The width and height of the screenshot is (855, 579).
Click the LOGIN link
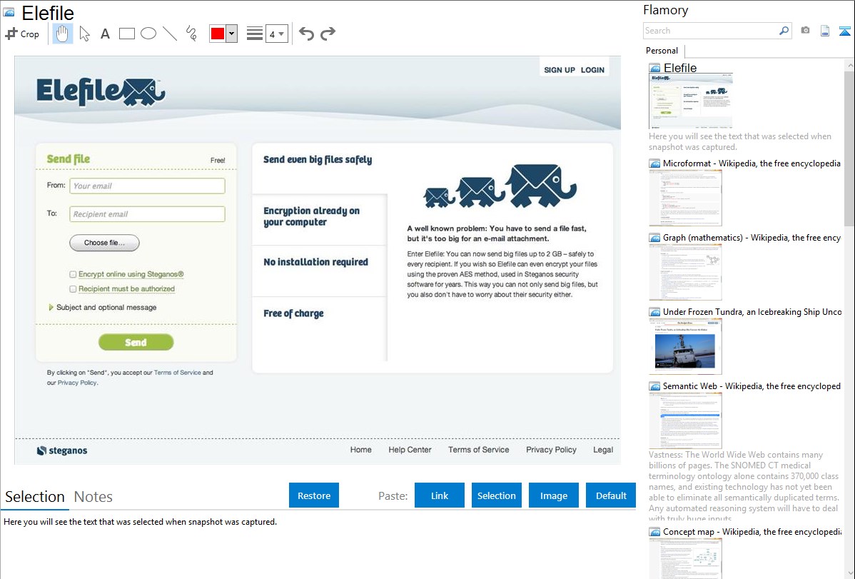pos(592,70)
